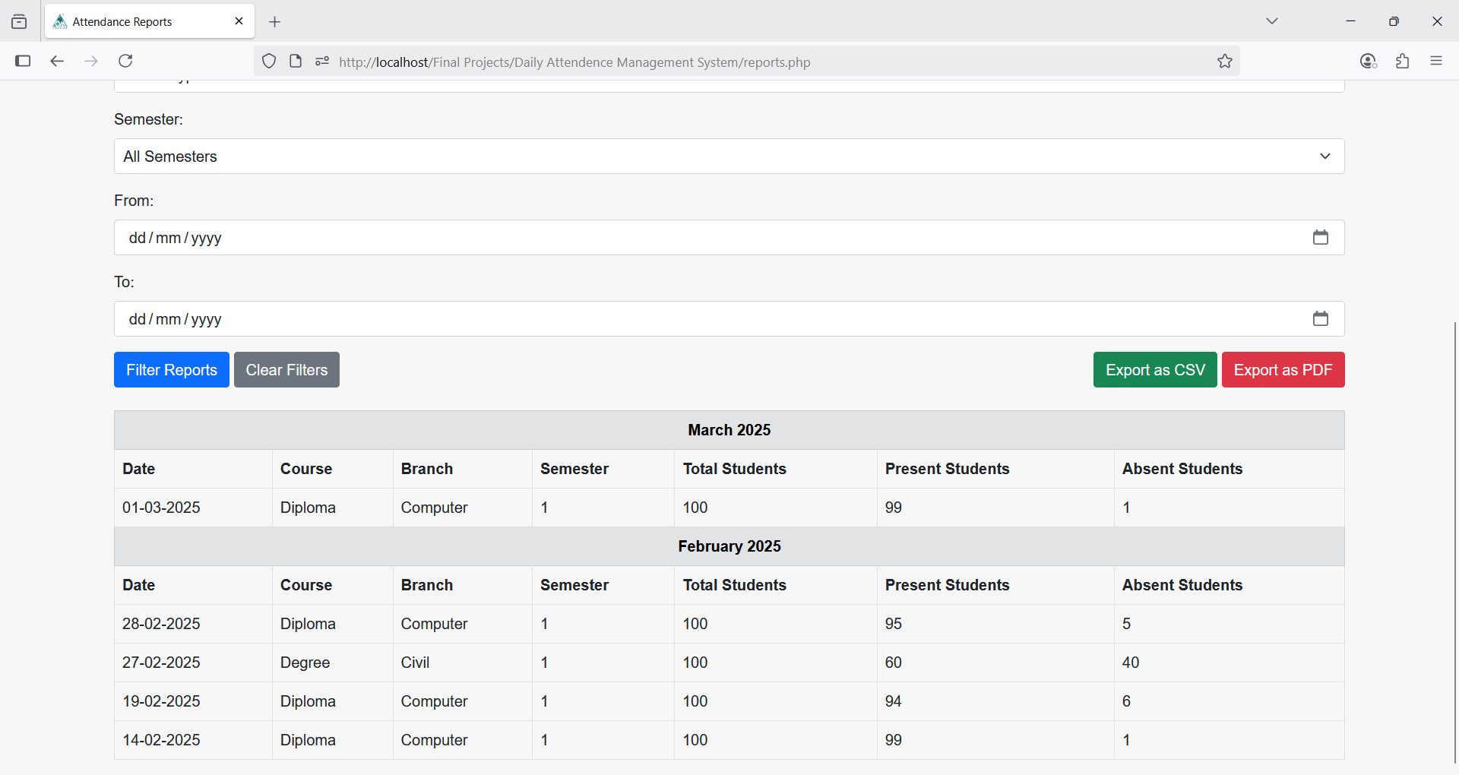1459x775 pixels.
Task: Click tracking protection shield icon
Action: (x=269, y=62)
